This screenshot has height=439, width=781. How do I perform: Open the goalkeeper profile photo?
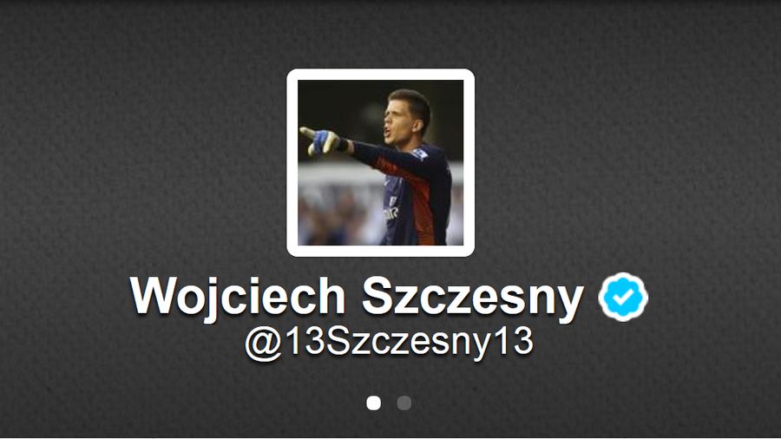(x=381, y=162)
